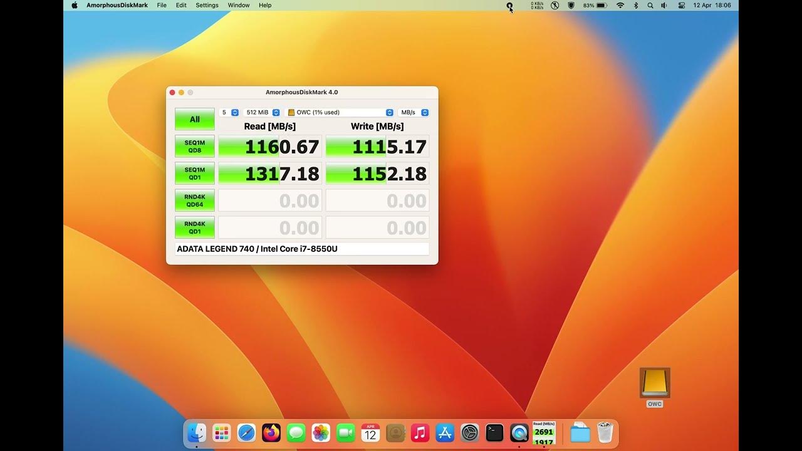This screenshot has height=451, width=802.
Task: Open Calendar showing APR 12
Action: pos(370,433)
